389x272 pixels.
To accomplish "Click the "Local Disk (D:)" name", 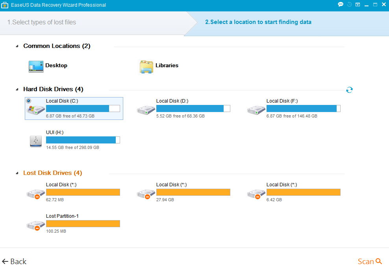I will (x=172, y=101).
